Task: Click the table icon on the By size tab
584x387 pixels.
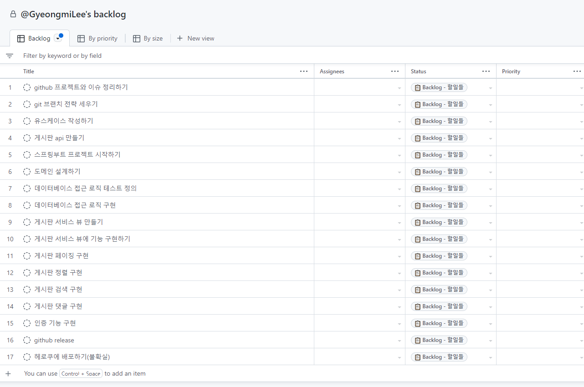Action: [137, 39]
